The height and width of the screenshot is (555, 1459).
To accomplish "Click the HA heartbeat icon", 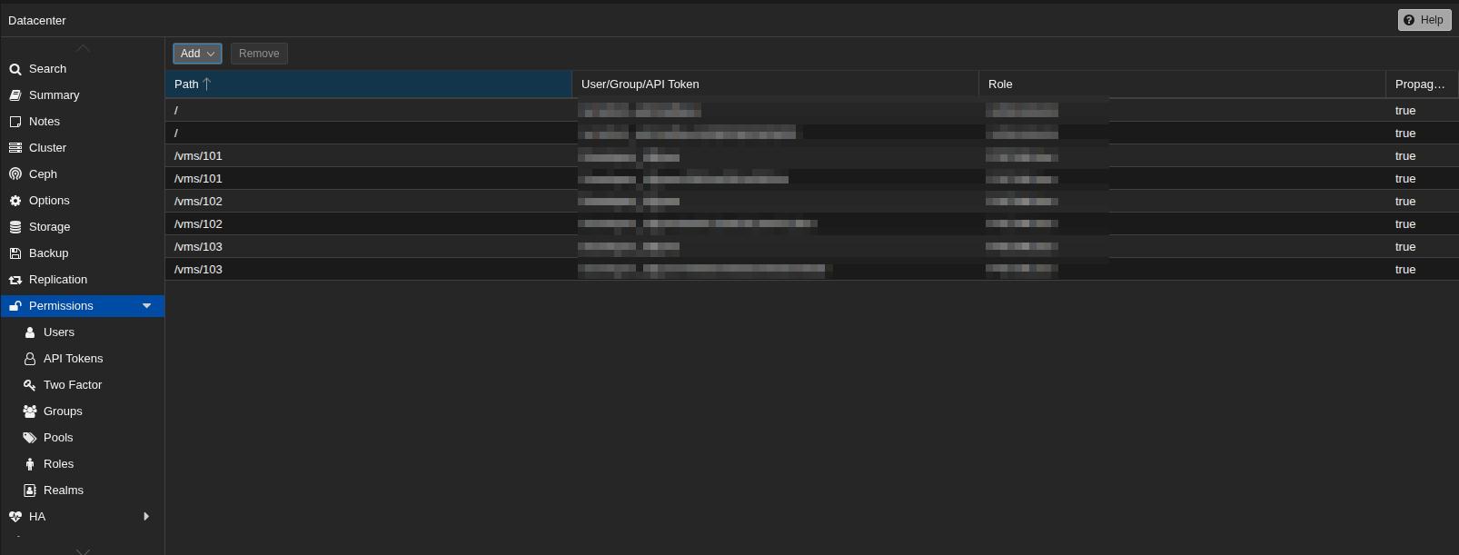I will 15,517.
